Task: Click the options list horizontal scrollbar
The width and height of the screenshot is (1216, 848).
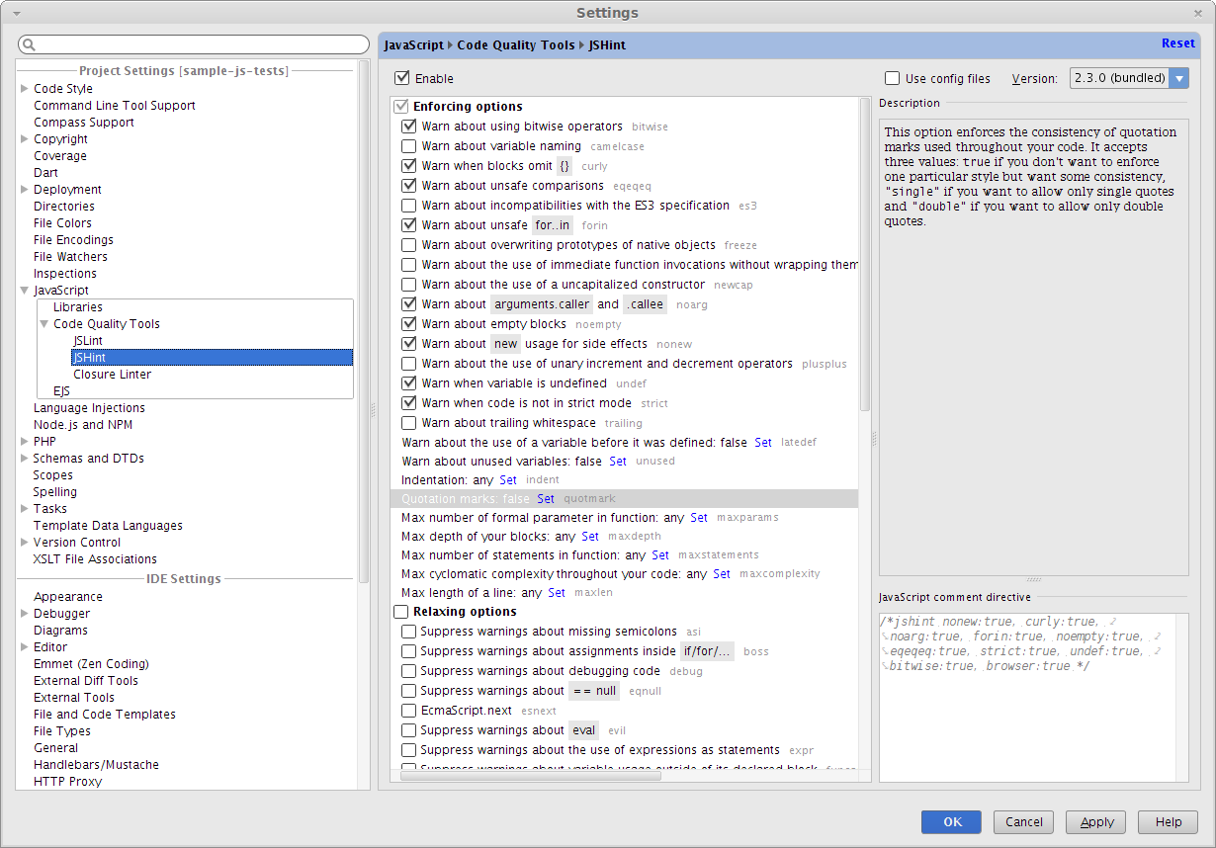Action: [x=530, y=777]
